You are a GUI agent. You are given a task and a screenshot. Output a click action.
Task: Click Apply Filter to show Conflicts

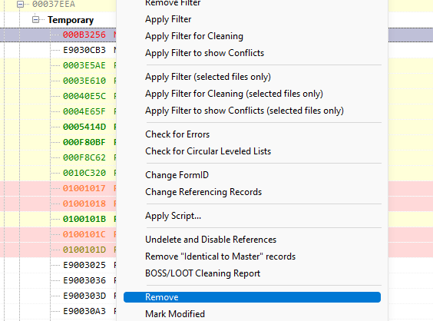tap(205, 53)
